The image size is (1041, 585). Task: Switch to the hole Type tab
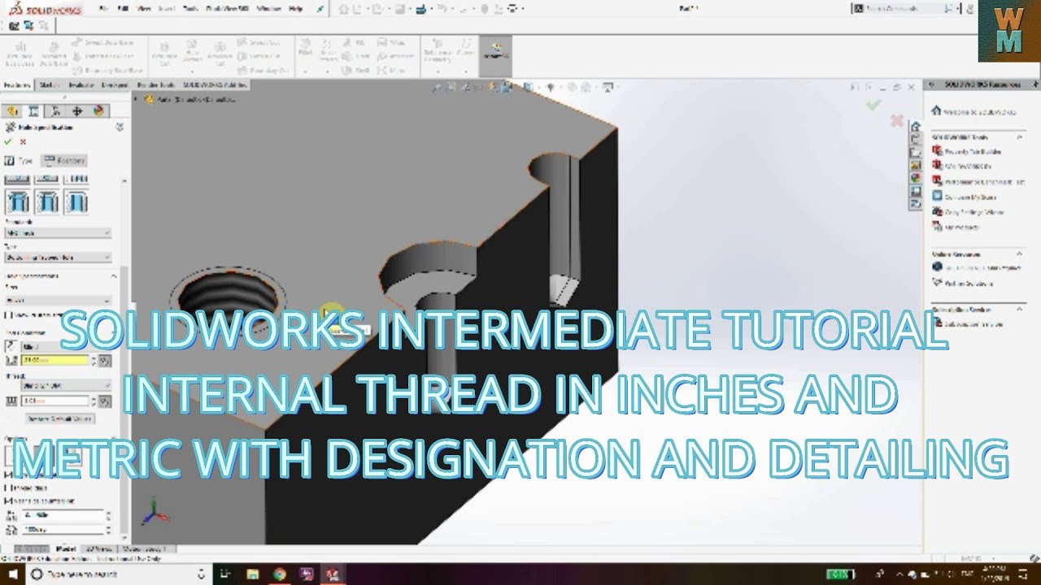(x=20, y=161)
